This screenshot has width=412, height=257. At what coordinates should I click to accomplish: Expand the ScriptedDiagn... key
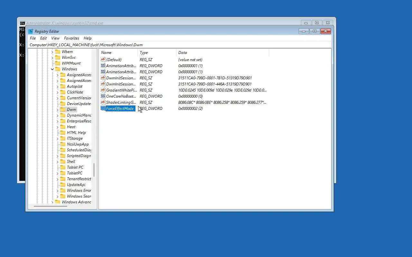pyautogui.click(x=58, y=156)
